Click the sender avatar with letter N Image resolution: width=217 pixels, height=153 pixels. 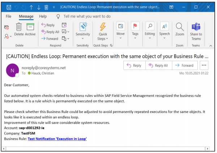[12, 70]
